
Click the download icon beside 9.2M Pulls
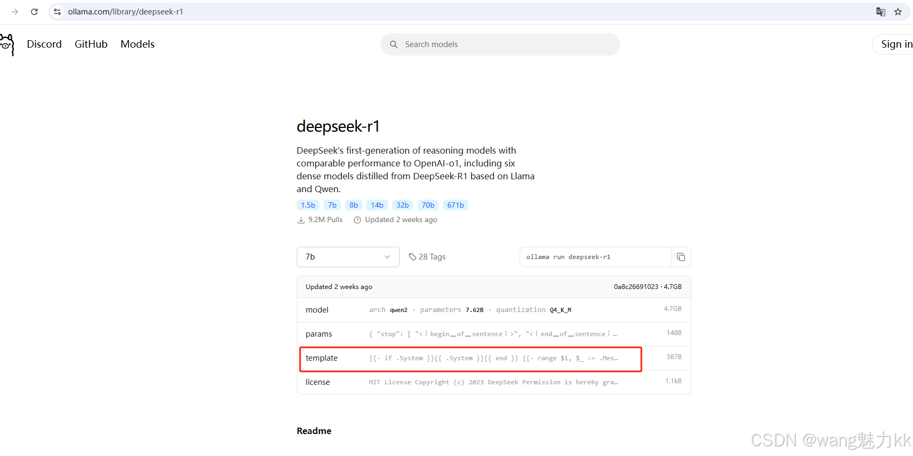pos(301,220)
